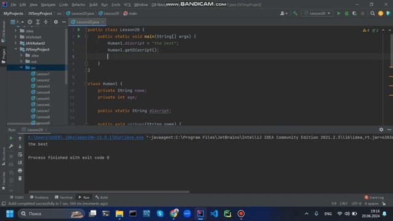Click the main method breadcrumb

pyautogui.click(x=130, y=14)
